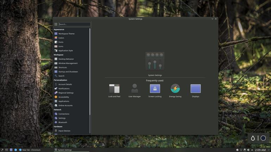Click the sidebar hamburger menu icon
271x152 pixels.
[x=56, y=24]
